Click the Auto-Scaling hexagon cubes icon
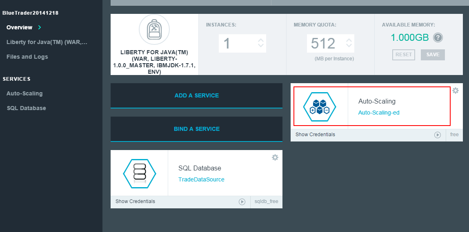 [x=320, y=107]
